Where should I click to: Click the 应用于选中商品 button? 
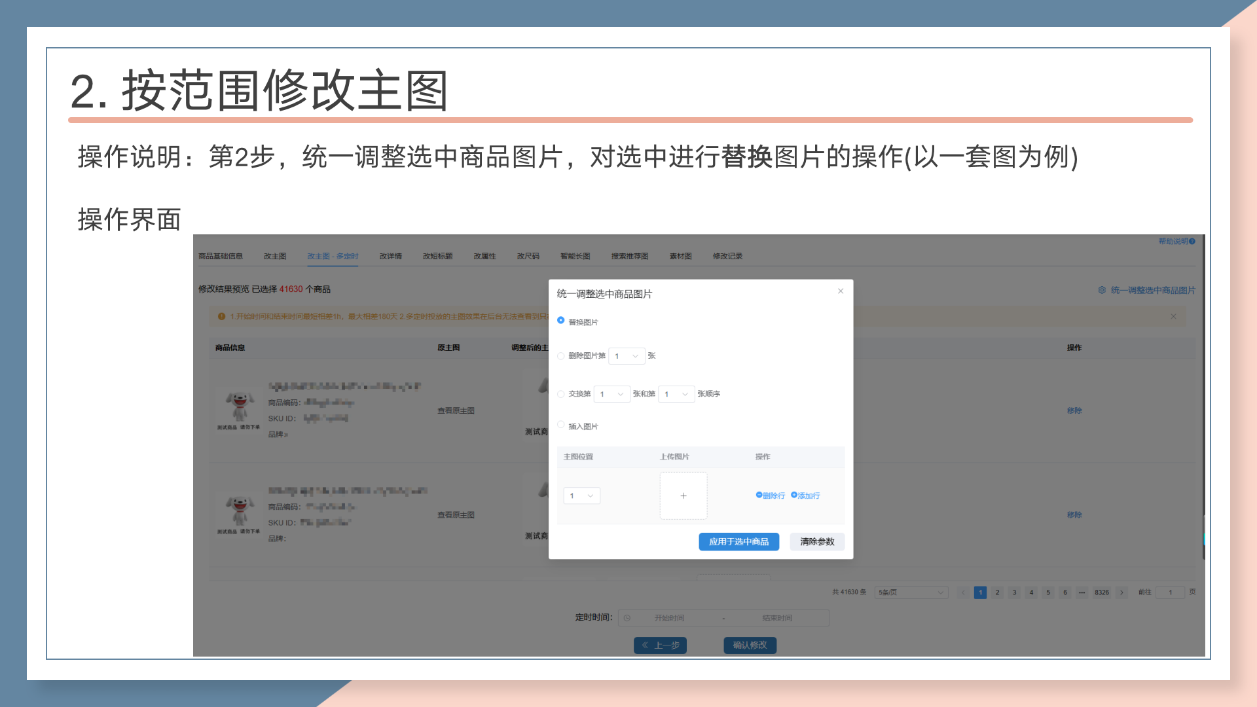tap(738, 542)
